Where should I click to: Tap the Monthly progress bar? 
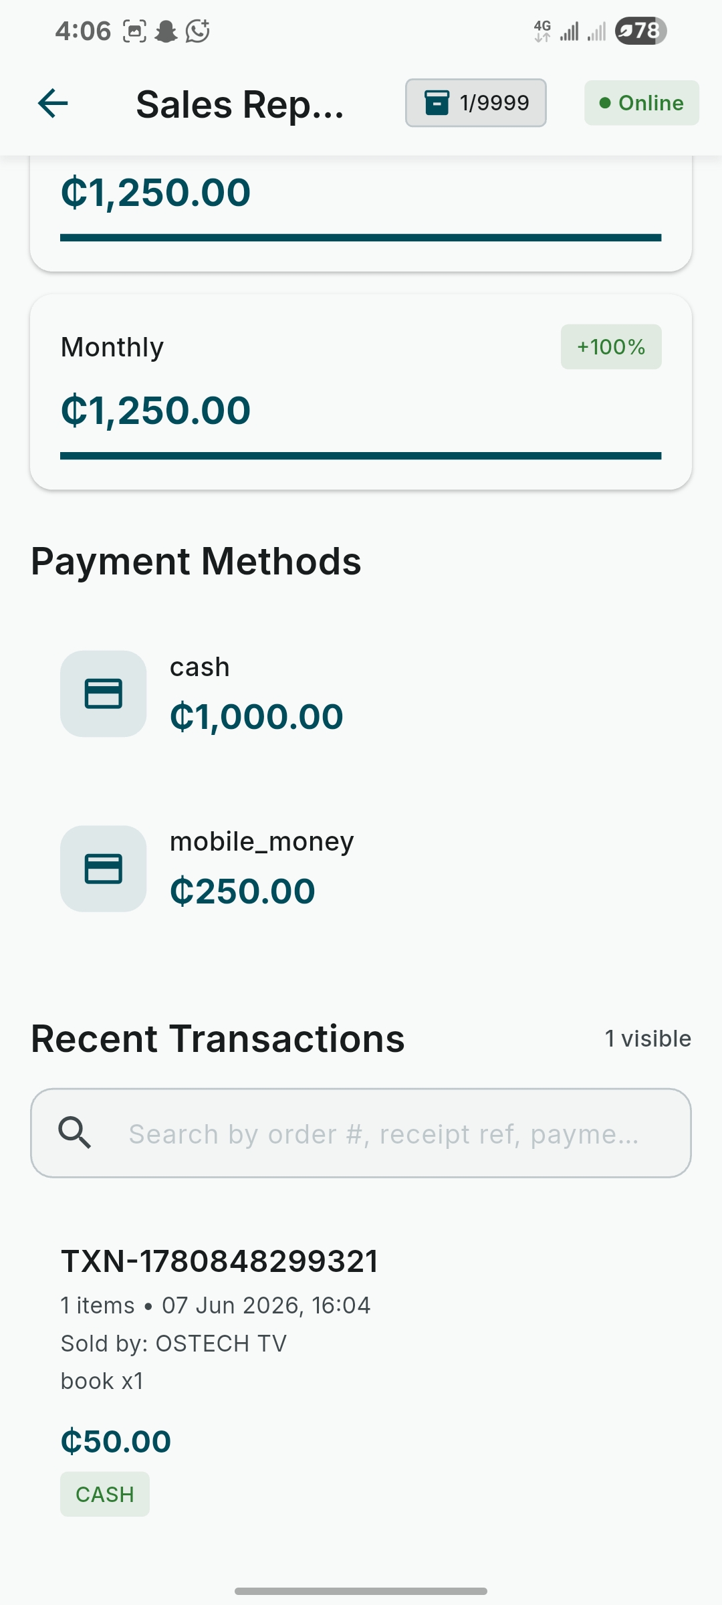361,456
